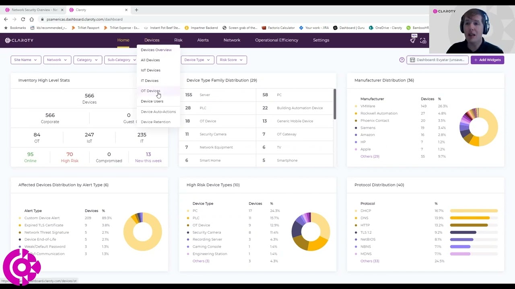The width and height of the screenshot is (515, 289).
Task: Open the Settings nav menu
Action: click(321, 40)
